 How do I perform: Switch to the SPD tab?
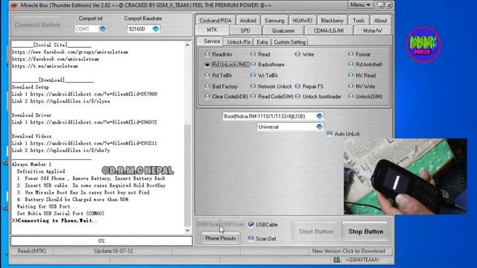pos(245,31)
